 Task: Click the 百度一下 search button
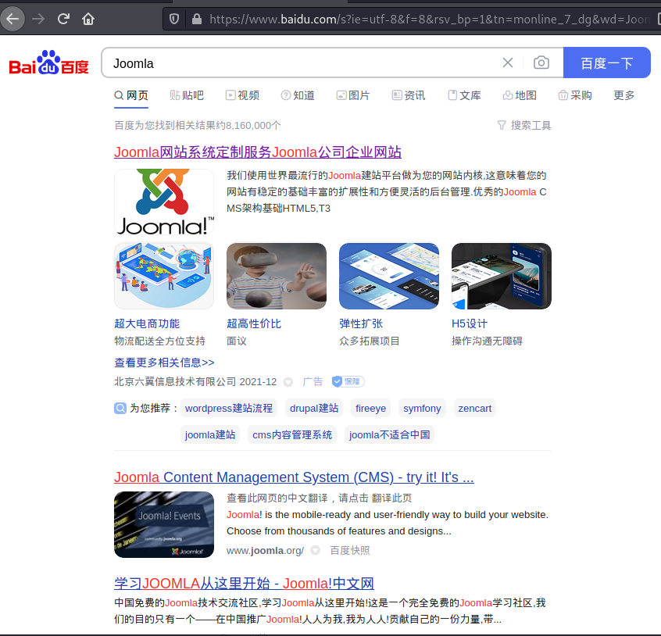(607, 63)
